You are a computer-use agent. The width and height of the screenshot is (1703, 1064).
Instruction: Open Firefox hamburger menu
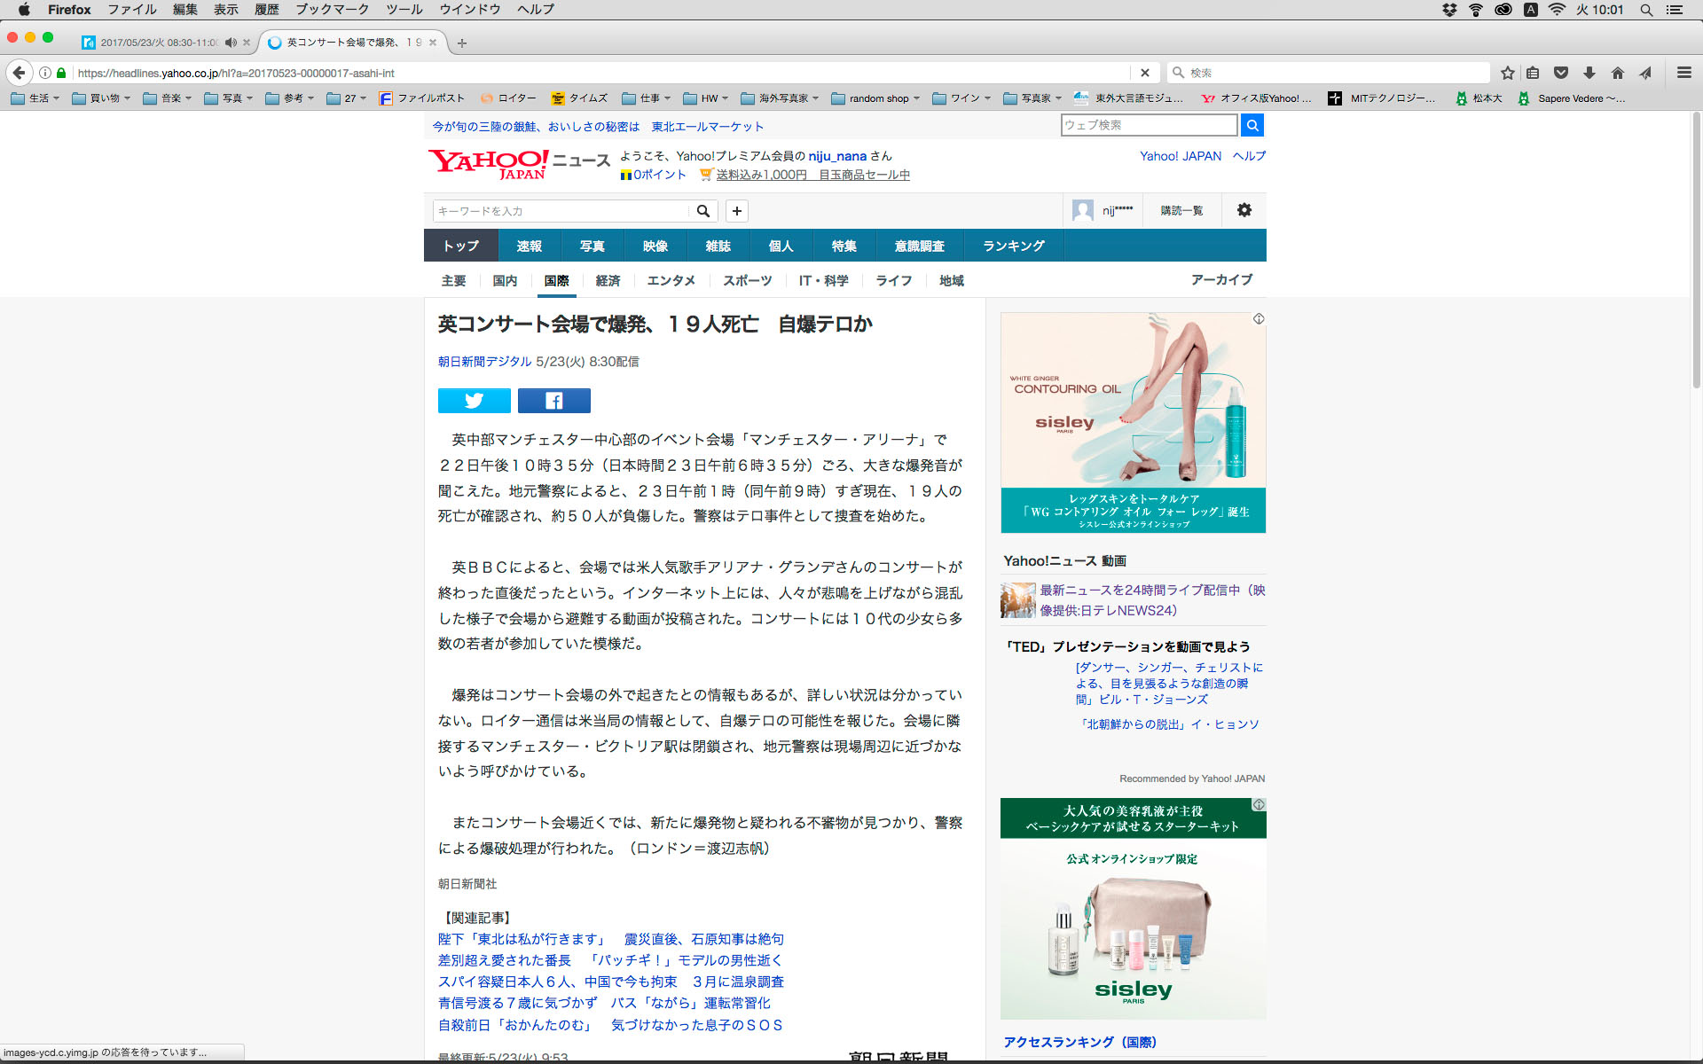tap(1683, 73)
